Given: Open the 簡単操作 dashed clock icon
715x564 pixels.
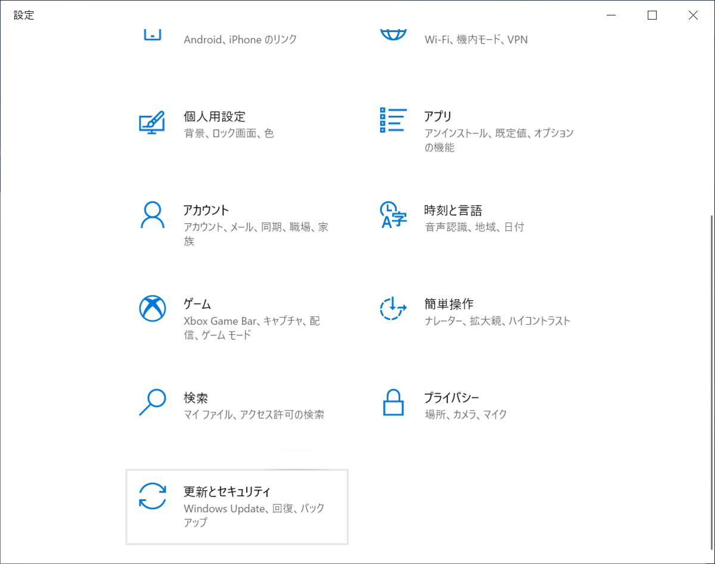Looking at the screenshot, I should click(x=393, y=309).
